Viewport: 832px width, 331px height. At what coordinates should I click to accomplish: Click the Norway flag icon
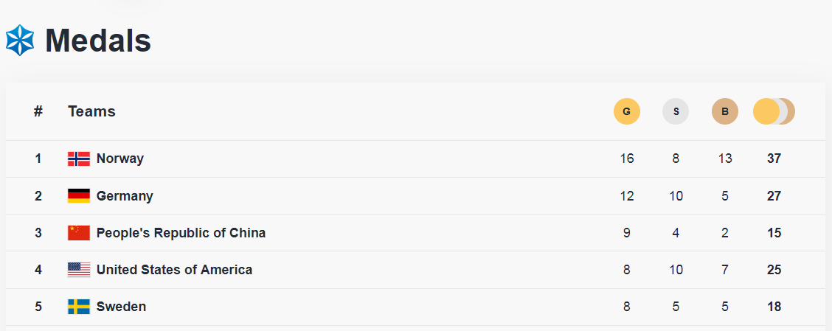pos(79,158)
